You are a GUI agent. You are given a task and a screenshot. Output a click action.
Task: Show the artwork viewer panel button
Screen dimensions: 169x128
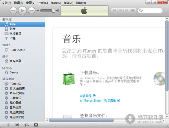point(36,125)
